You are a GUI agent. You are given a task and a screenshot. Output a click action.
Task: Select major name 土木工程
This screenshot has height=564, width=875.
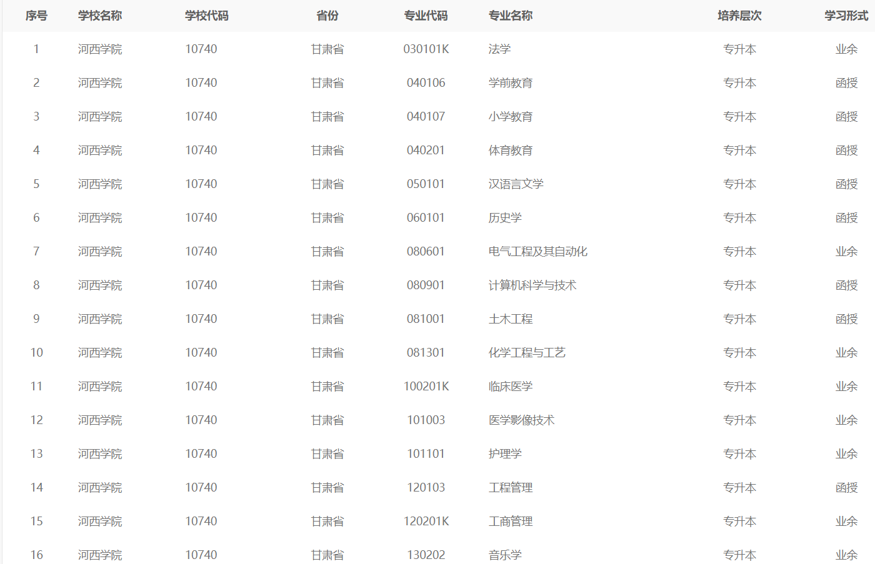pos(511,319)
